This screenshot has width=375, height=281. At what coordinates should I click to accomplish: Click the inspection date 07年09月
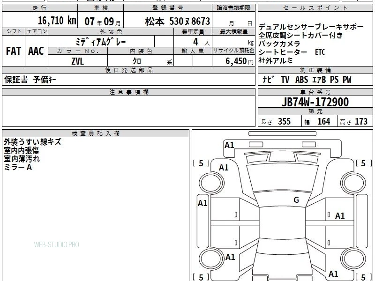(x=103, y=22)
